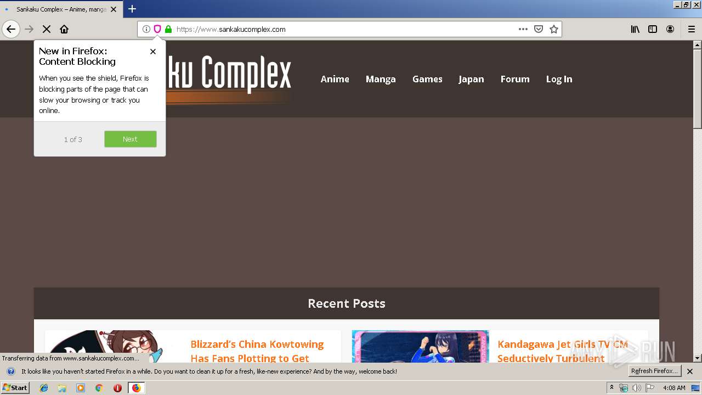Click the green padlock security icon
Viewport: 702px width, 395px height.
pos(168,29)
